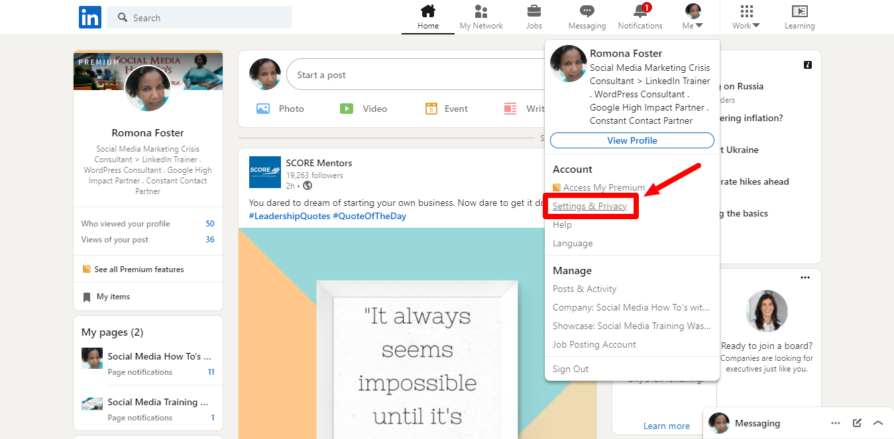Open the Messaging icon in navbar

click(x=587, y=11)
